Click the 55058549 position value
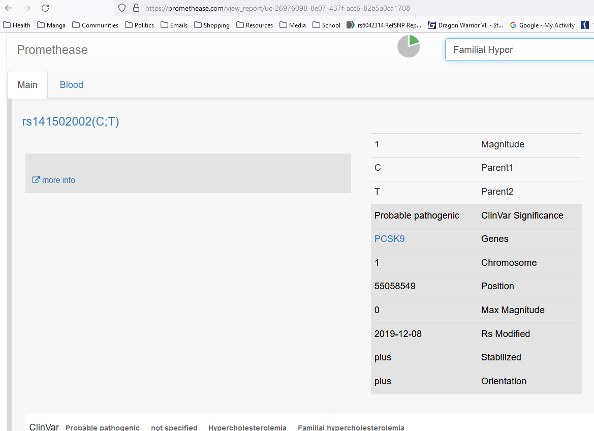This screenshot has height=431, width=594. pyautogui.click(x=395, y=286)
